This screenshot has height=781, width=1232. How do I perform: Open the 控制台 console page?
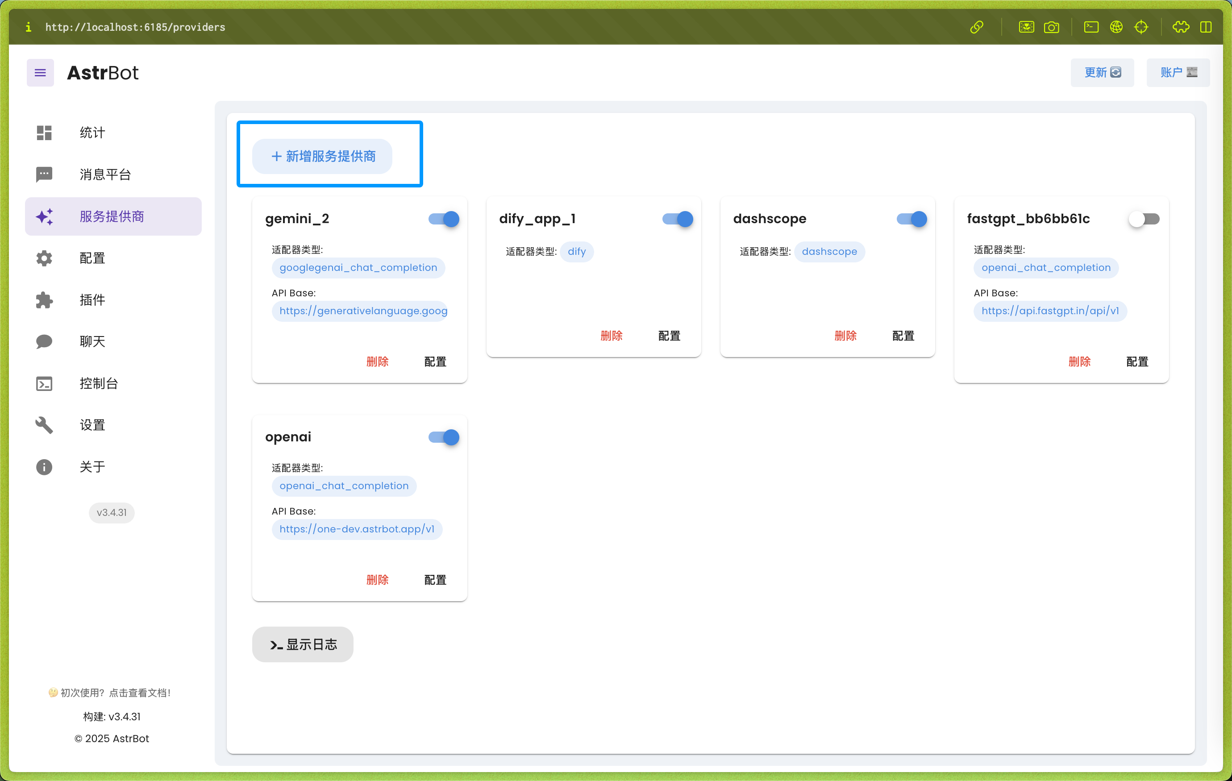point(99,383)
